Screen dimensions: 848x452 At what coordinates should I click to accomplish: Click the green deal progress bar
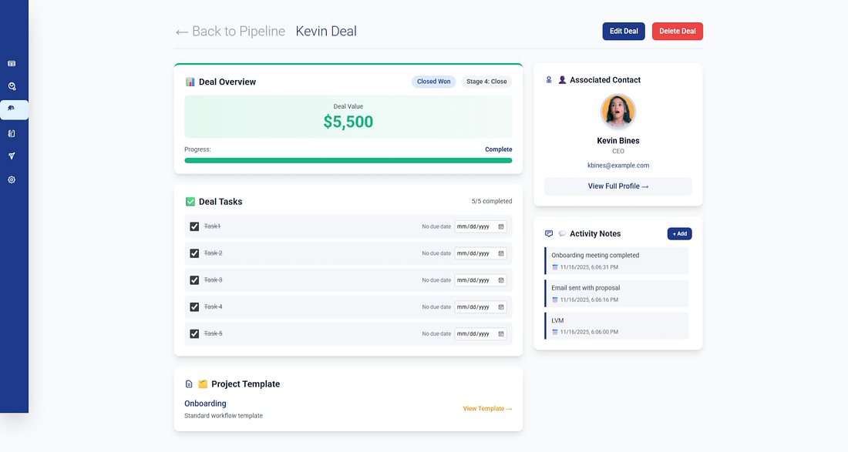tap(348, 160)
